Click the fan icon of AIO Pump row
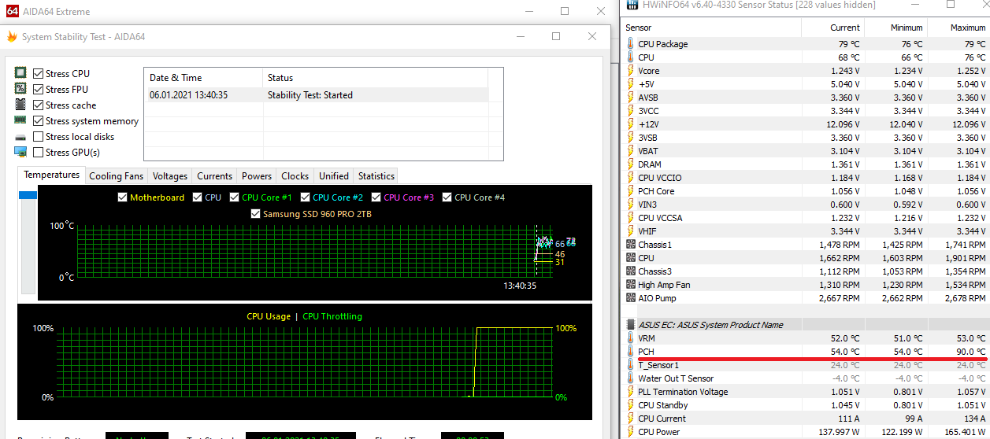 click(630, 298)
